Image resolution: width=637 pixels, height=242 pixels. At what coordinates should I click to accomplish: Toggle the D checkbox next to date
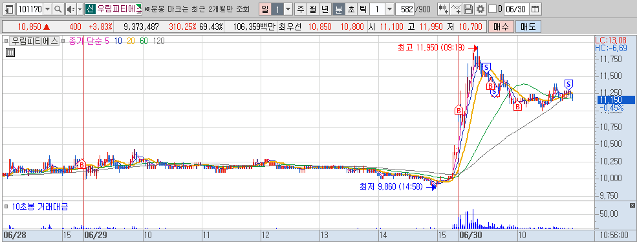[x=492, y=8]
